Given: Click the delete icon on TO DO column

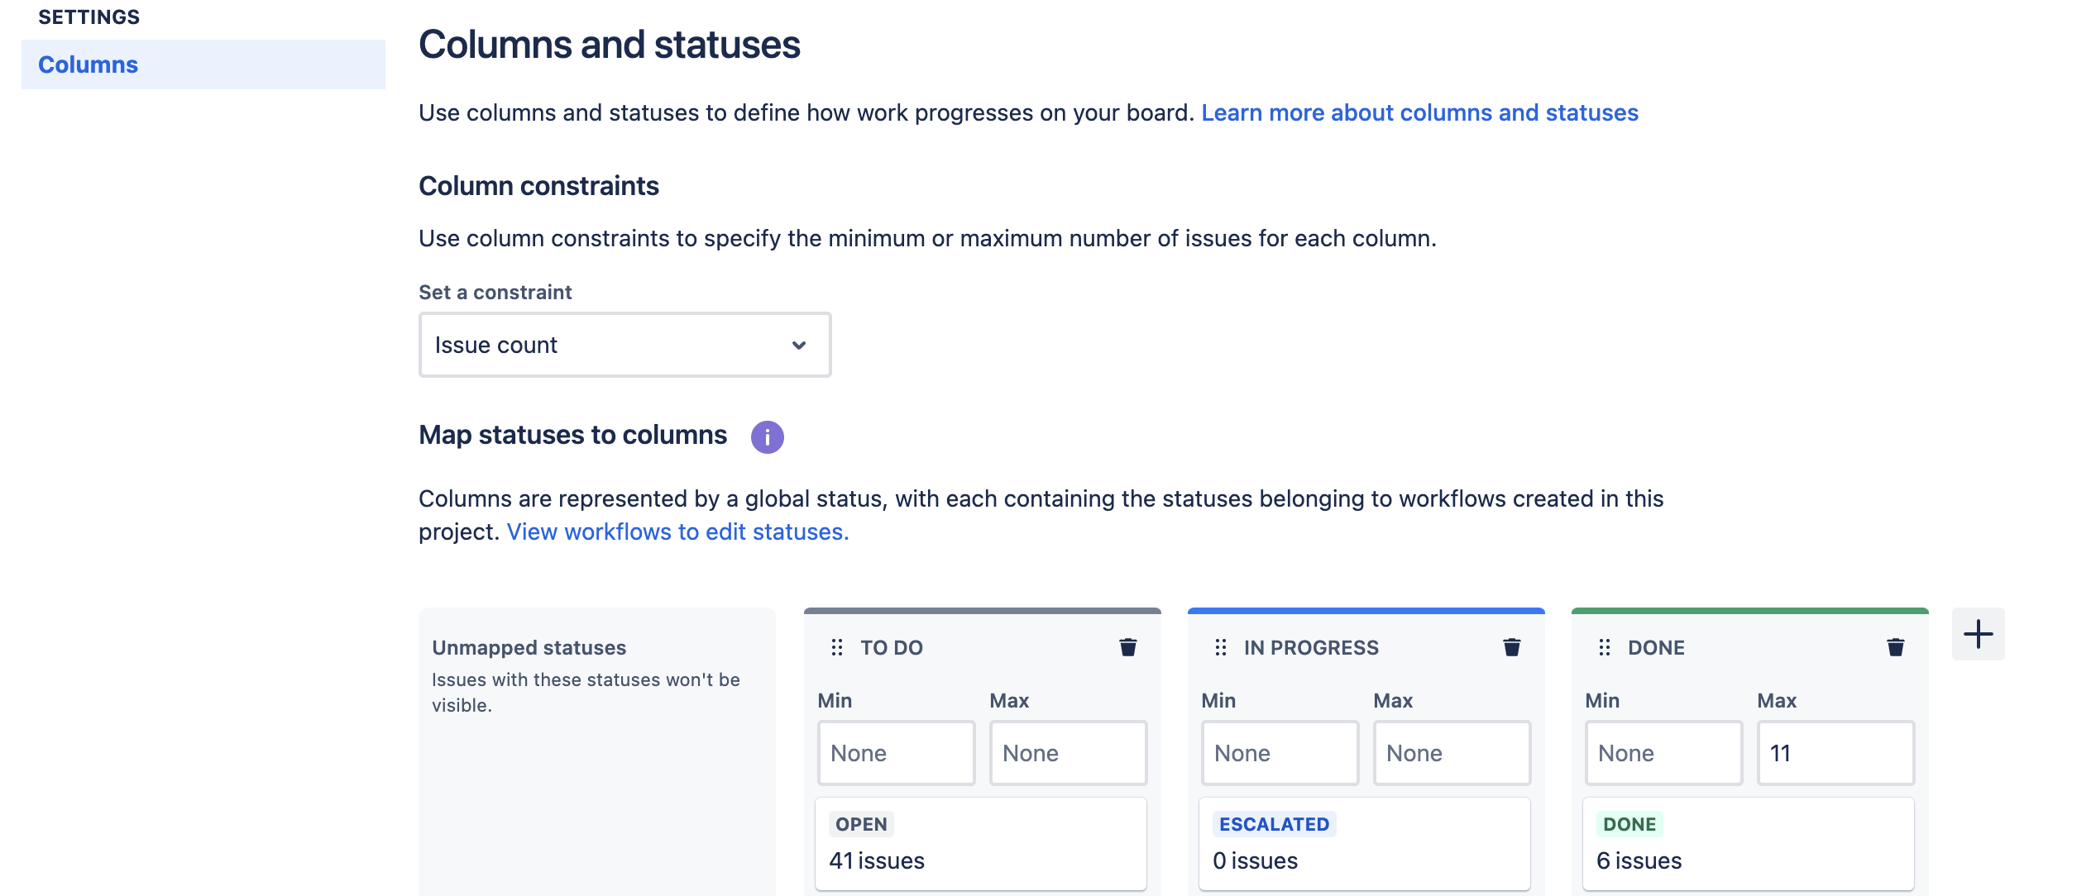Looking at the screenshot, I should click(1127, 647).
